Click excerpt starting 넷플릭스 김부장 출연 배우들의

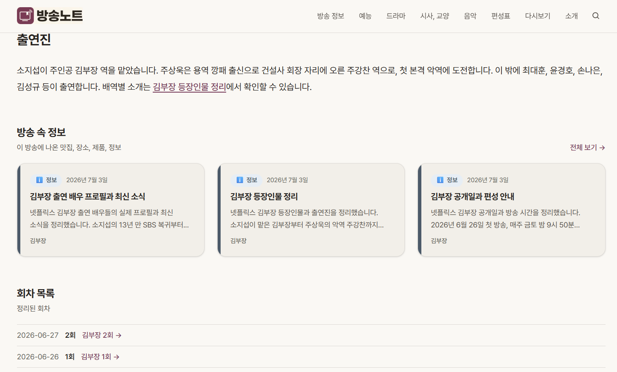109,219
